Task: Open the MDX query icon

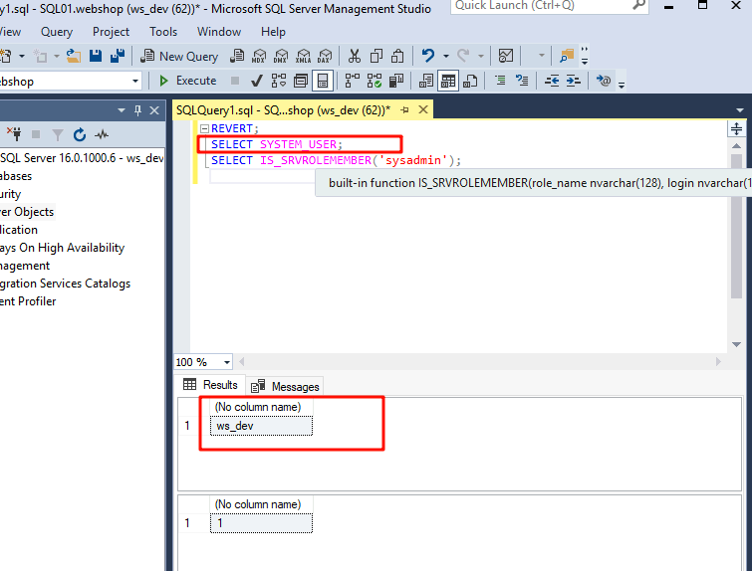Action: point(259,57)
